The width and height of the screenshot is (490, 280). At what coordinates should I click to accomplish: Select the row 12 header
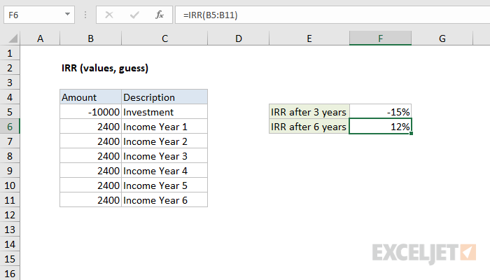click(10, 215)
